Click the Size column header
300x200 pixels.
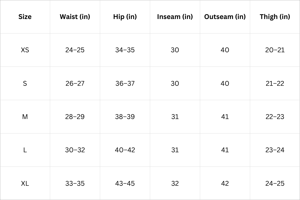tap(25, 17)
